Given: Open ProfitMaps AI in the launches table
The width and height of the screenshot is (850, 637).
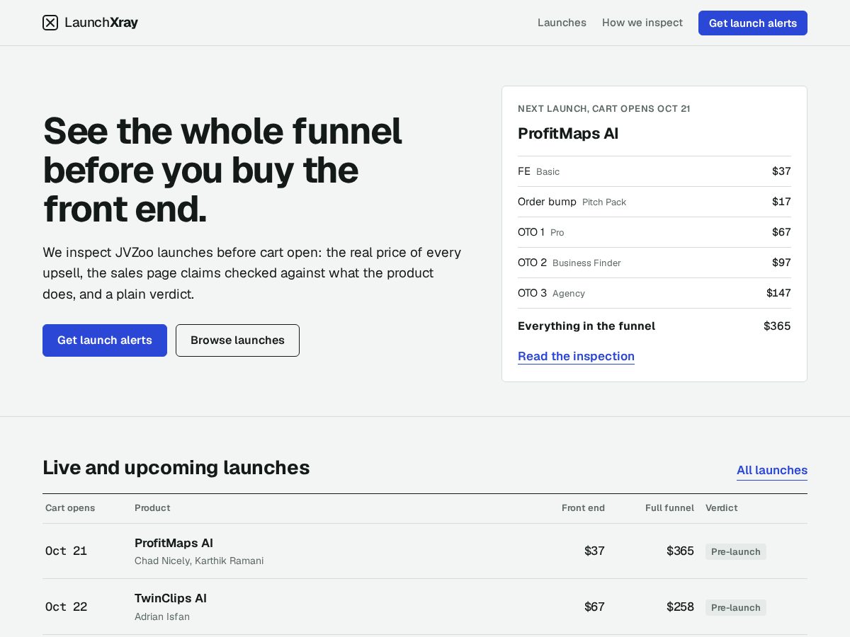Looking at the screenshot, I should tap(174, 543).
